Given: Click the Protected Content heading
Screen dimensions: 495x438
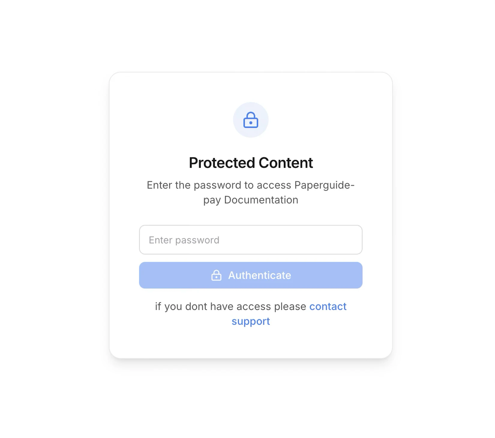Looking at the screenshot, I should point(251,163).
